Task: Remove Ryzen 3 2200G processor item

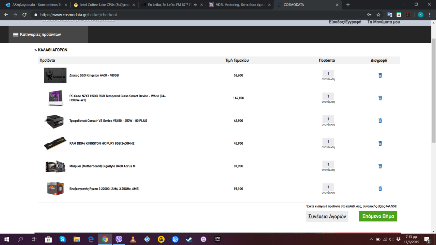Action: point(380,189)
